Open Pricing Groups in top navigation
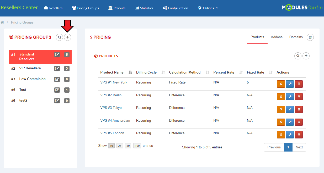The height and width of the screenshot is (173, 324). 86,8
